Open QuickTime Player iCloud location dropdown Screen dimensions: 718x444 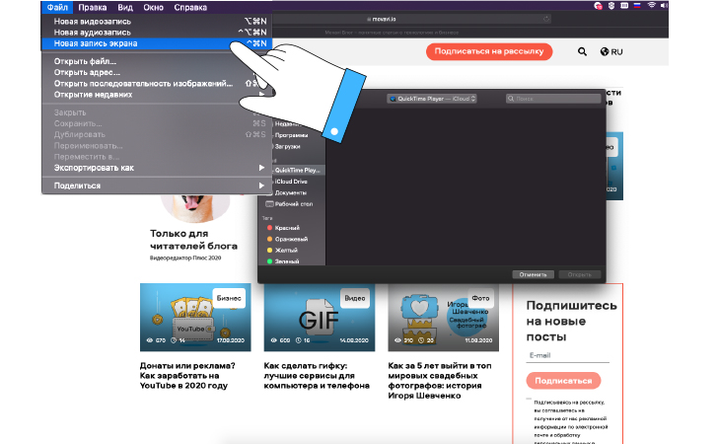click(x=433, y=99)
